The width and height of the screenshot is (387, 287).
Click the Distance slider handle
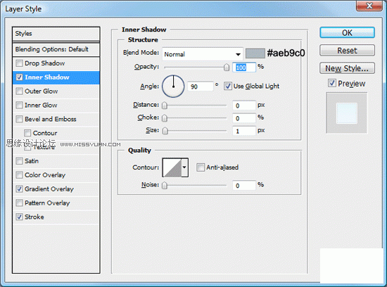pyautogui.click(x=165, y=106)
